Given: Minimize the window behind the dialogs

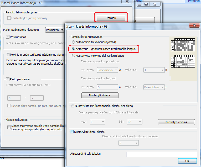Looking at the screenshot, I should [140, 5].
